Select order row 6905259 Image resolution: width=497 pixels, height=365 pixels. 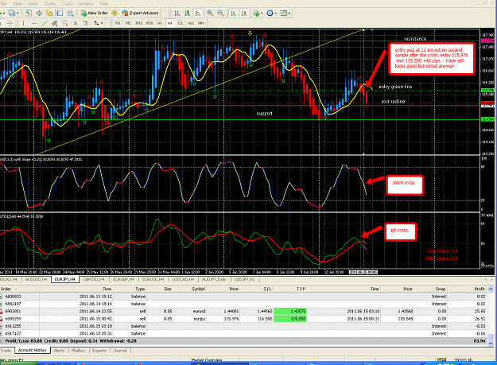click(x=243, y=319)
